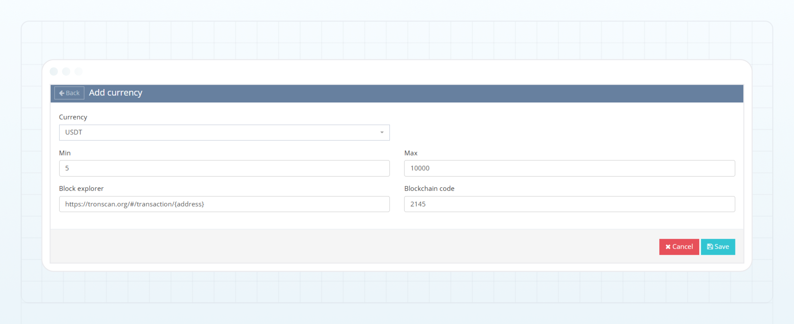Viewport: 794px width, 324px height.
Task: Click the middle faint window dot
Action: point(66,71)
